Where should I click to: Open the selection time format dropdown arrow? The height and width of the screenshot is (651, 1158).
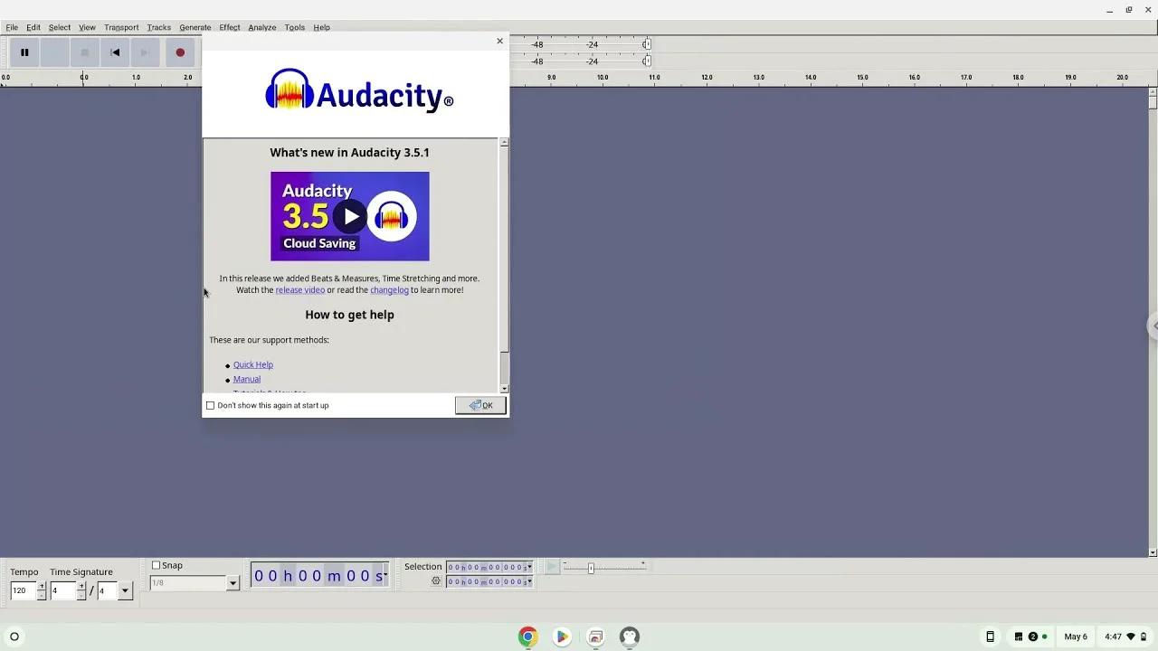pyautogui.click(x=530, y=567)
